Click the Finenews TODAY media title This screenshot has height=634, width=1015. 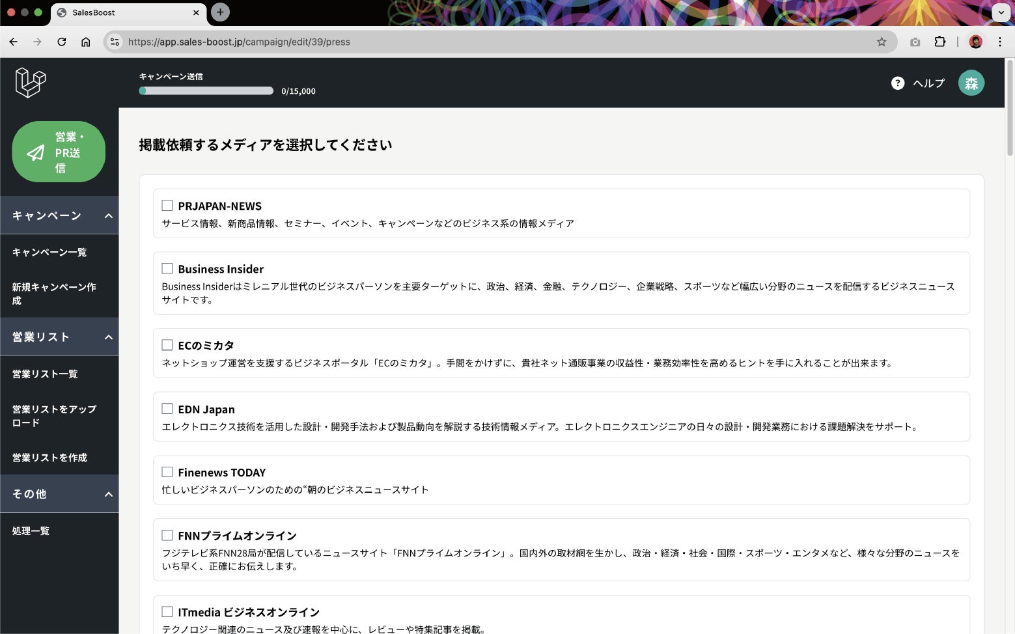[222, 472]
